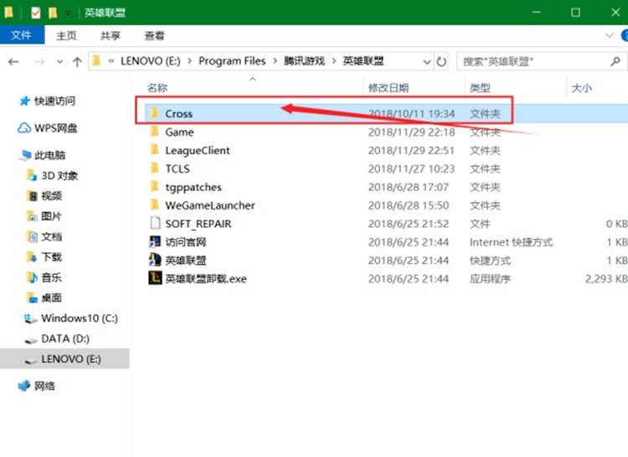This screenshot has width=628, height=457.
Task: Sort by 类型 column header
Action: [480, 87]
